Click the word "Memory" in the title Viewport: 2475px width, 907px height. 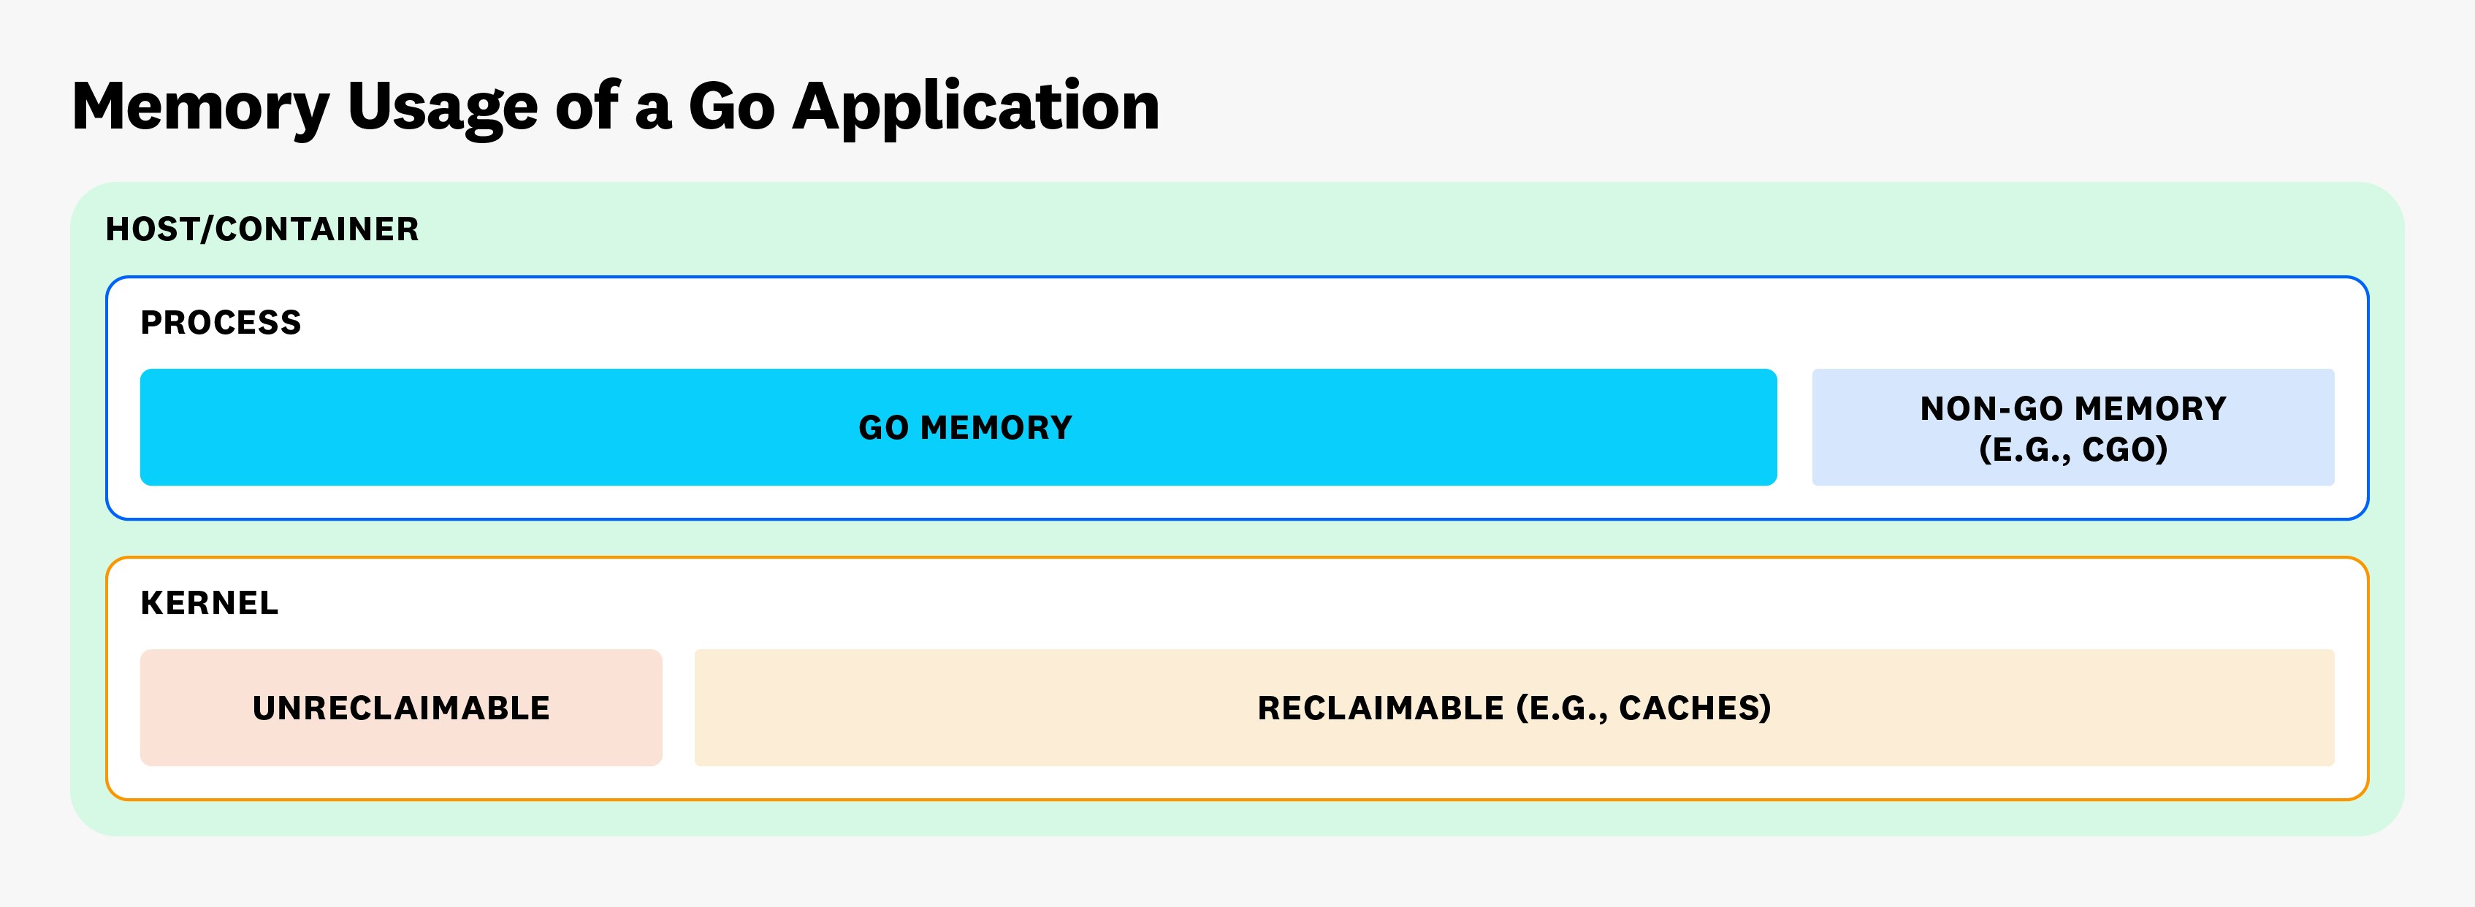pos(200,107)
